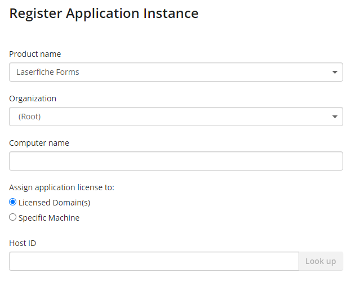The image size is (351, 282).
Task: Click the "Assign application license to:" text
Action: click(61, 187)
